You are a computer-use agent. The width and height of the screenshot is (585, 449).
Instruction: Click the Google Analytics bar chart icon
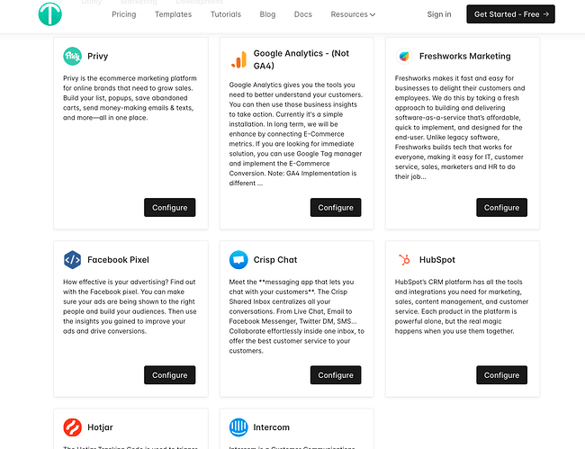click(238, 59)
